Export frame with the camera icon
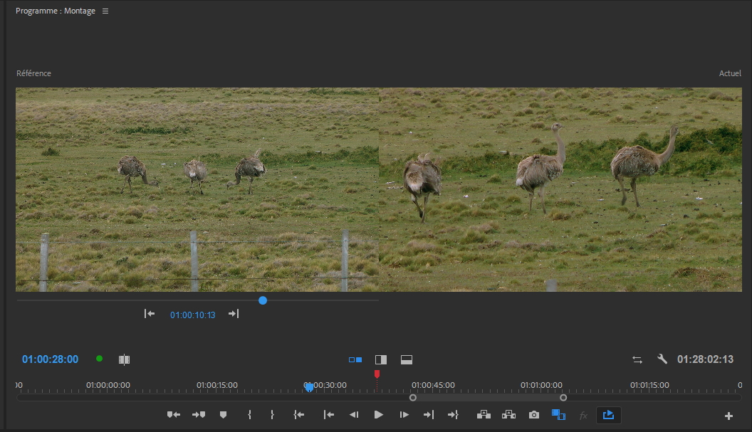Image resolution: width=752 pixels, height=432 pixels. 534,415
